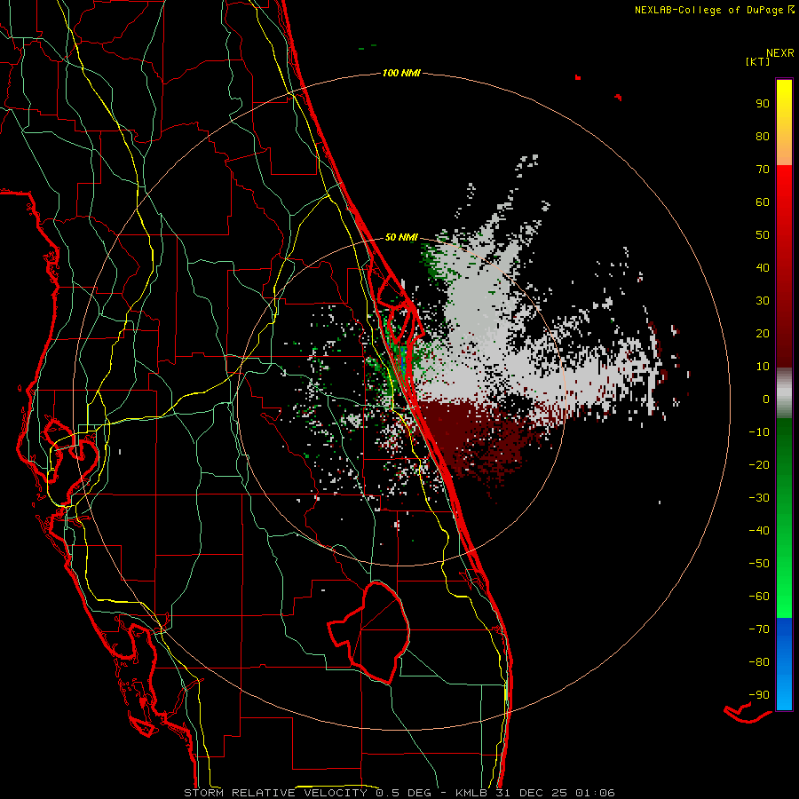Click the -80 value on velocity scale

click(x=759, y=662)
